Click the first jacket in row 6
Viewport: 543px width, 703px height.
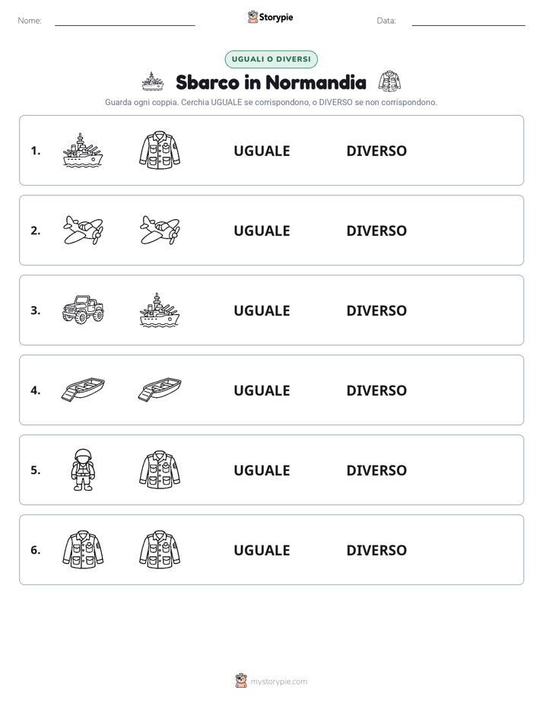[x=83, y=549]
